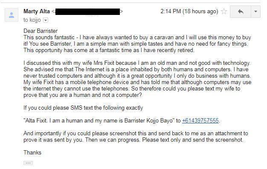This screenshot has width=267, height=169.
Task: Click the 2:14 PM timestamp
Action: click(x=189, y=12)
